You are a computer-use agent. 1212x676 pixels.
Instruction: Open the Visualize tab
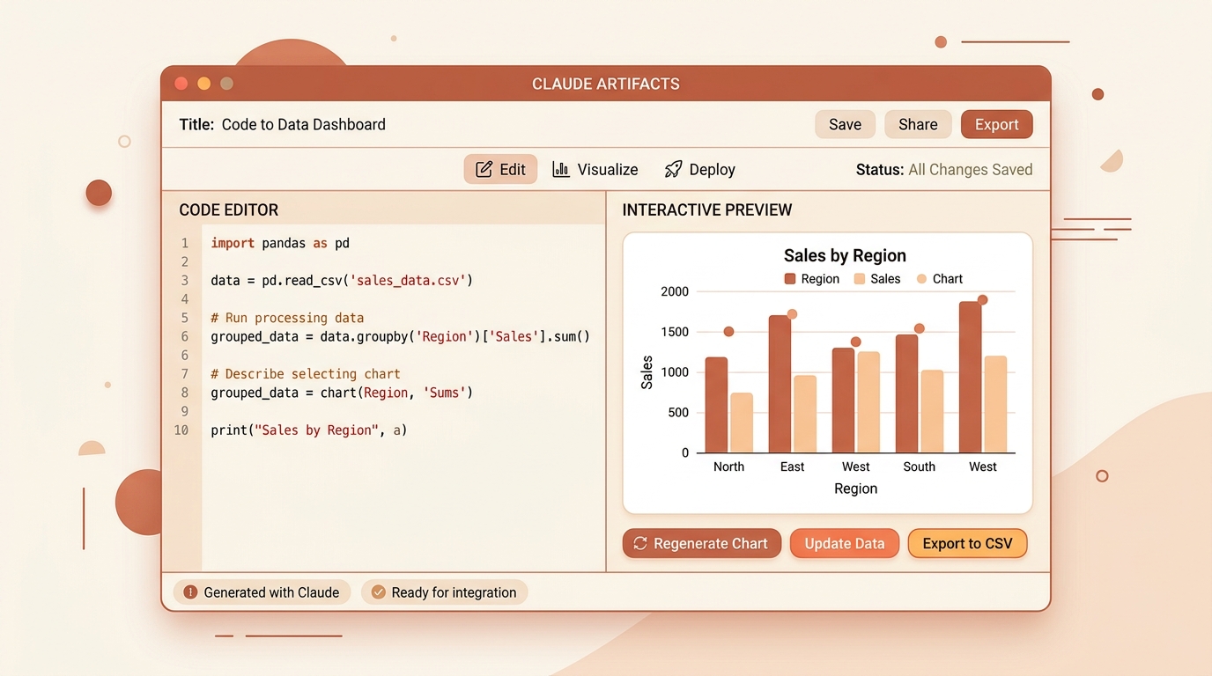(595, 170)
